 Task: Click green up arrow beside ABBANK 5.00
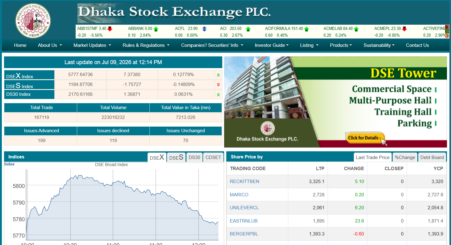pyautogui.click(x=156, y=29)
